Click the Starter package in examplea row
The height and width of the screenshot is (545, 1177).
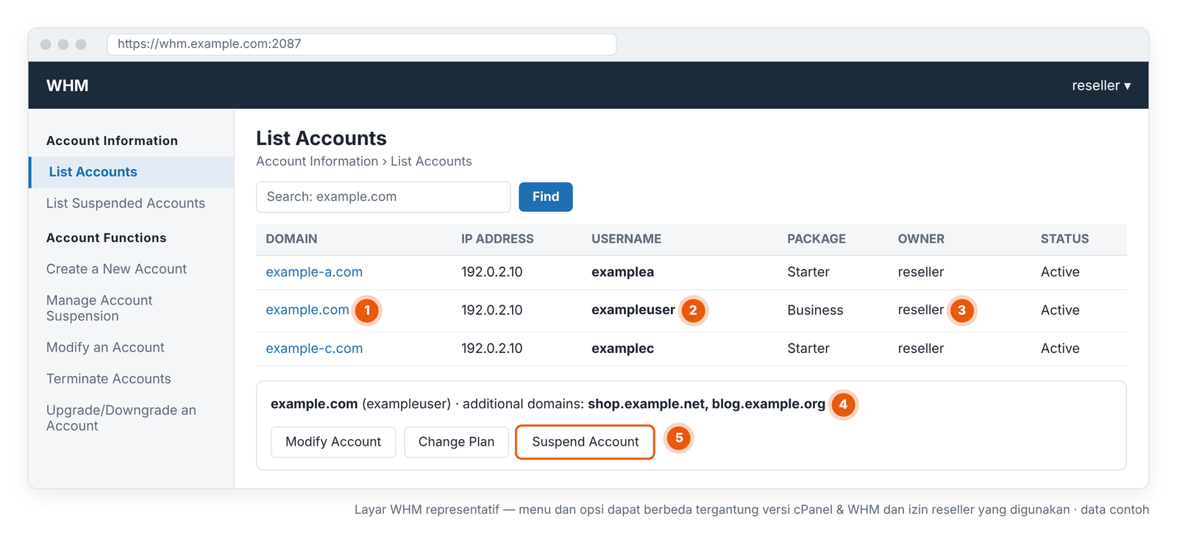coord(808,272)
